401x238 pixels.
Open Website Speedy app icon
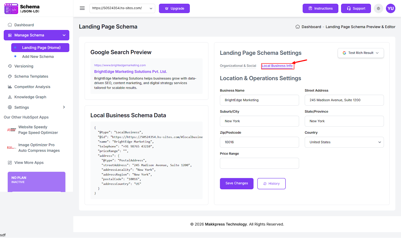pos(12,130)
